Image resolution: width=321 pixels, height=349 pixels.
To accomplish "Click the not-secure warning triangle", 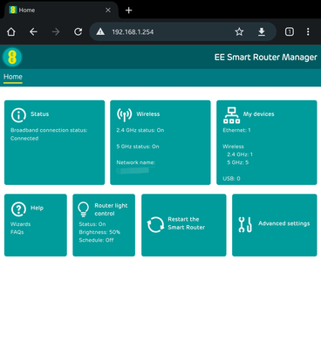I will click(100, 31).
